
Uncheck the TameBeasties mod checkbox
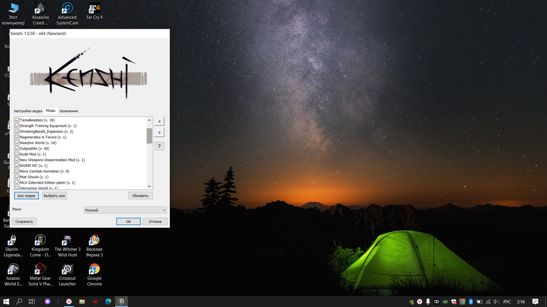coord(17,120)
